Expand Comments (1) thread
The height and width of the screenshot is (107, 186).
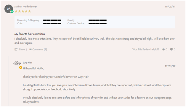40,49
